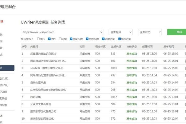Click publish time 06-25 15:02
The height and width of the screenshot is (124, 186).
pos(171,54)
